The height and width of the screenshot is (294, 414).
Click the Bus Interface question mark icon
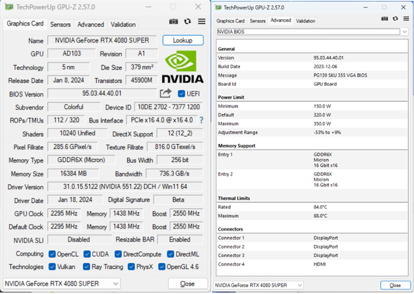click(202, 120)
